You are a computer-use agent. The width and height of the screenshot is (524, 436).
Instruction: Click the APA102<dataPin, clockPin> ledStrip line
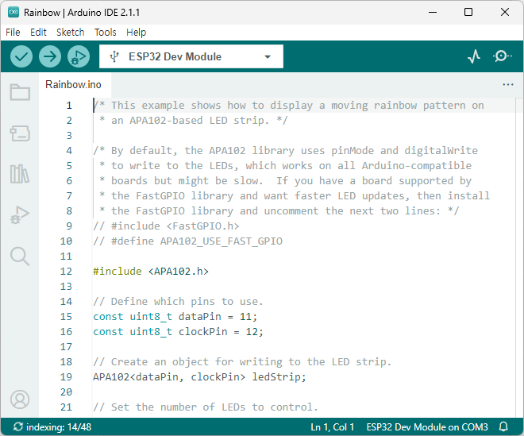(199, 376)
